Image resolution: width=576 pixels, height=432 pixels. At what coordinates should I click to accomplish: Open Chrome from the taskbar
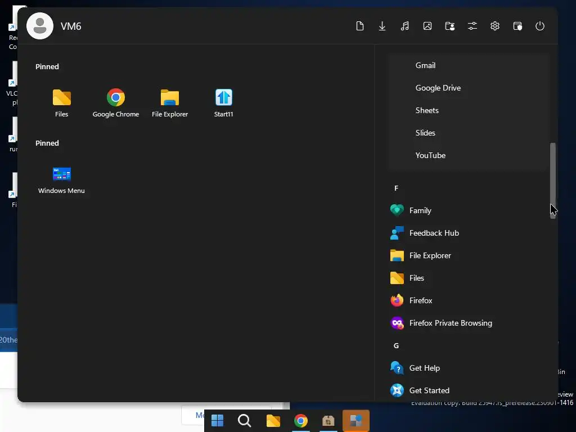(300, 421)
